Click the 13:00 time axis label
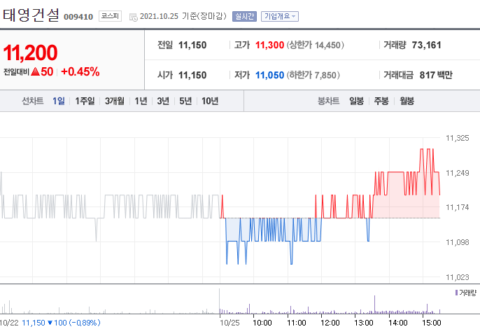This screenshot has width=480, height=329. click(x=364, y=323)
